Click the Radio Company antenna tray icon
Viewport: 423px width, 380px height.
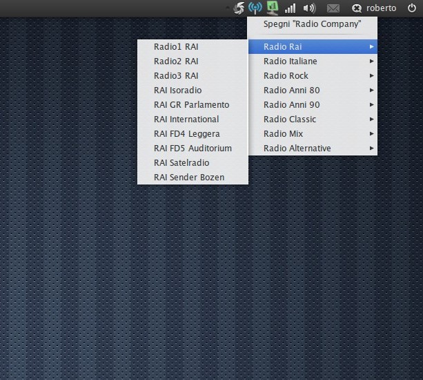(x=255, y=8)
